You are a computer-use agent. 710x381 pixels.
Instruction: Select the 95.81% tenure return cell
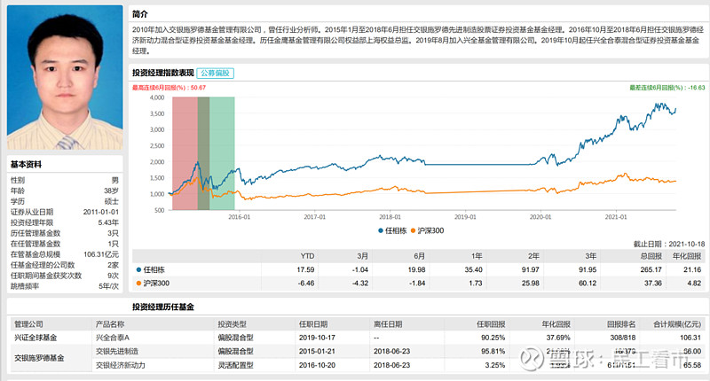pos(493,351)
